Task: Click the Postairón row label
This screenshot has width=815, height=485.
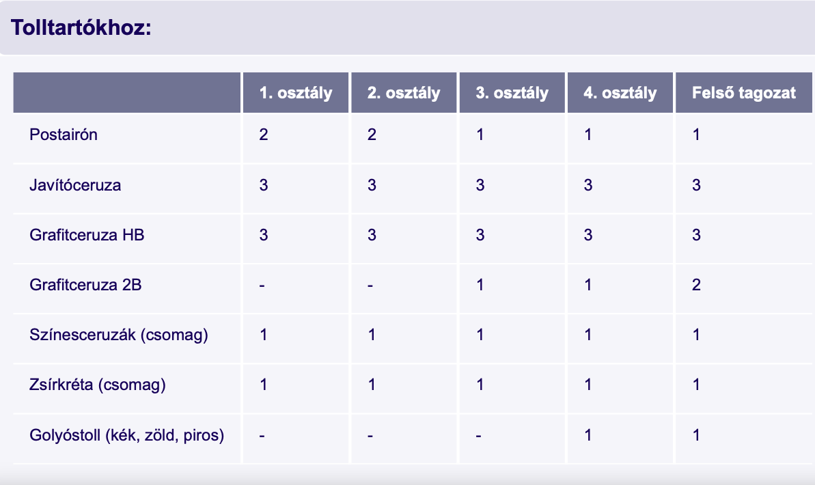Action: click(x=64, y=135)
